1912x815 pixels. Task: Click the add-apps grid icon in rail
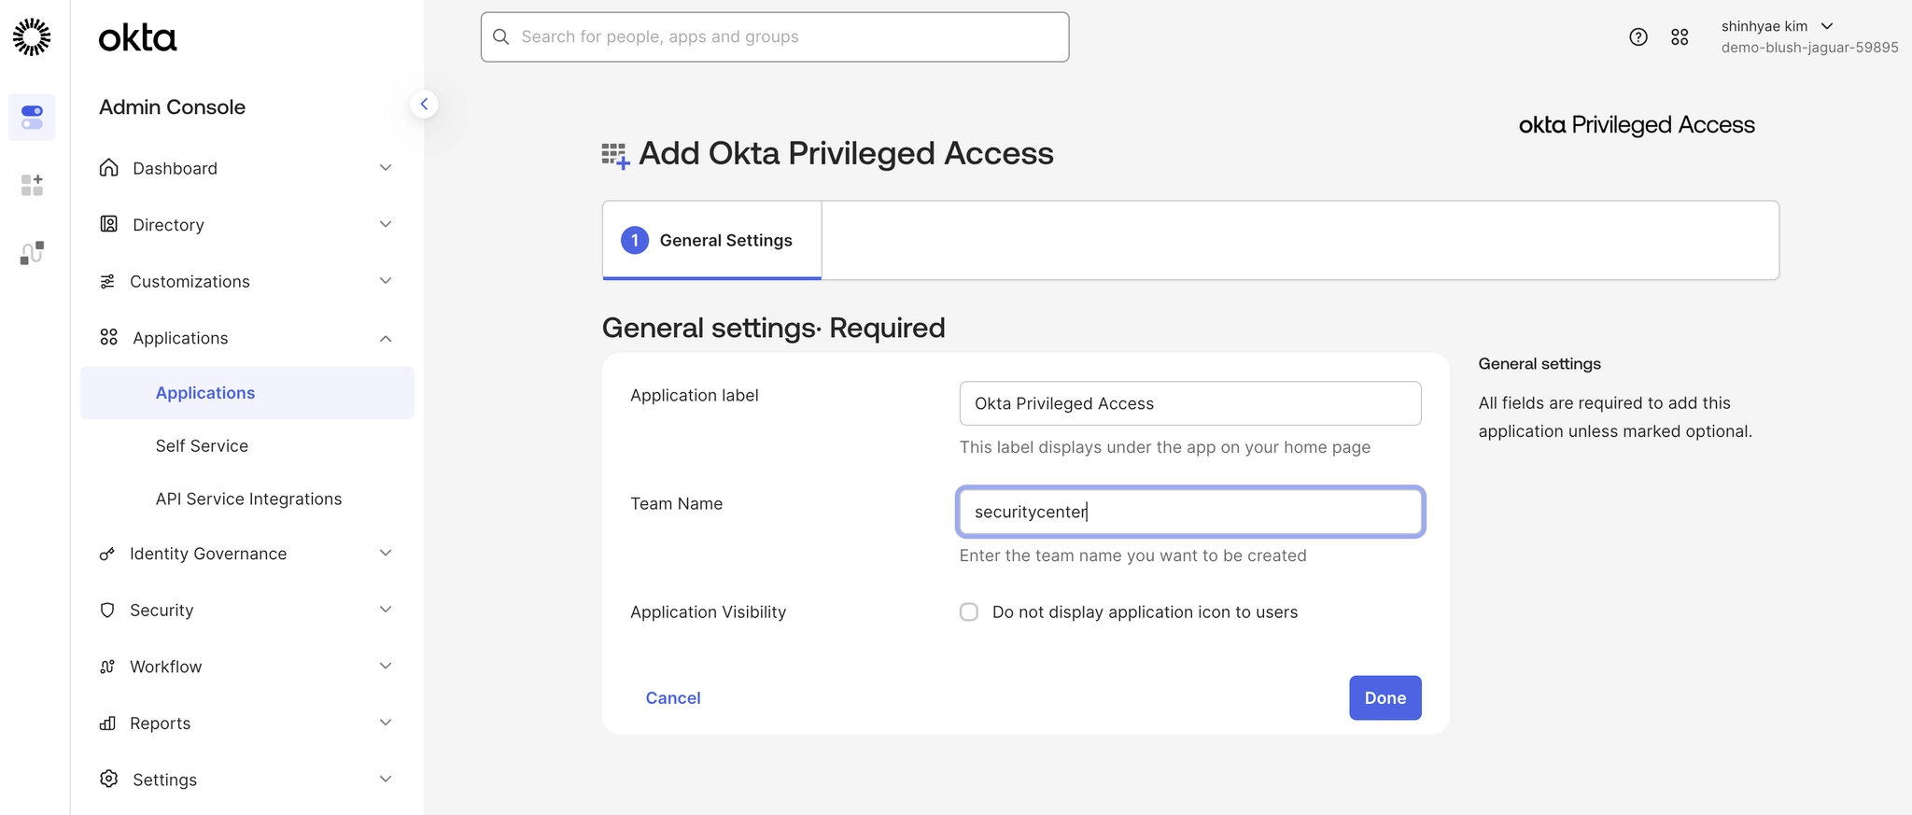point(32,185)
